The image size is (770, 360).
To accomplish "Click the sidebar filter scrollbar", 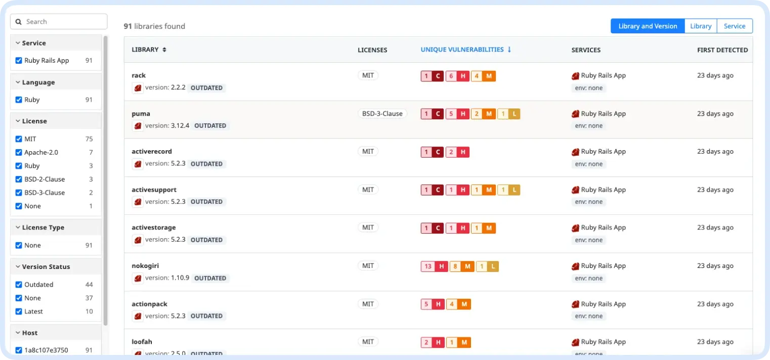I will [105, 177].
